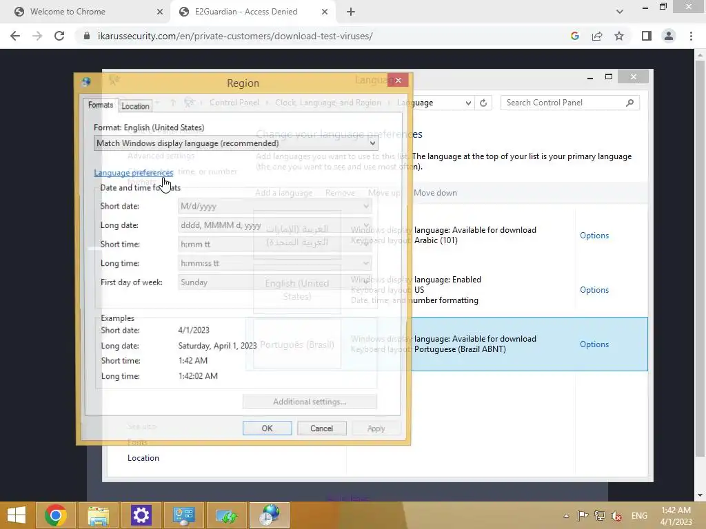This screenshot has height=529, width=706.
Task: Open Location link under See also
Action: [143, 458]
